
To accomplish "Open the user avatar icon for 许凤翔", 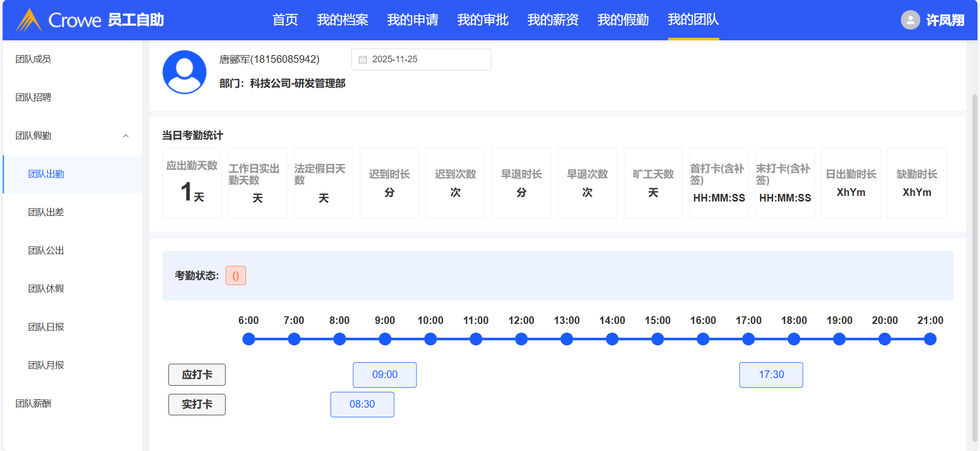I will coord(910,20).
